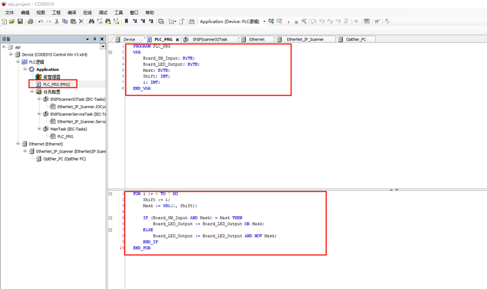Click the shopping cart toolbar icon
Image resolution: width=487 pixels, height=289 pixels.
point(377,21)
